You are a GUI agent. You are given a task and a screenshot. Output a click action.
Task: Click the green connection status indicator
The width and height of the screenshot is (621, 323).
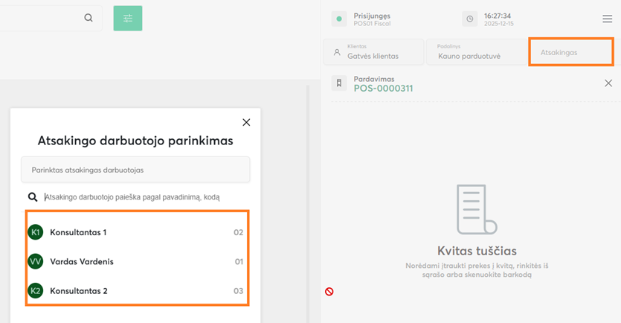[x=338, y=19]
